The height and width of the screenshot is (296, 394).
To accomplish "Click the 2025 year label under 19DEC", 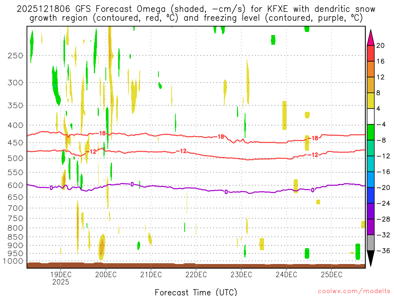I will click(60, 282).
